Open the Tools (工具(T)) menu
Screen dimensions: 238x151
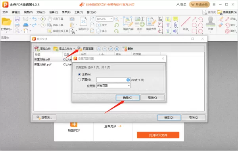(79, 12)
